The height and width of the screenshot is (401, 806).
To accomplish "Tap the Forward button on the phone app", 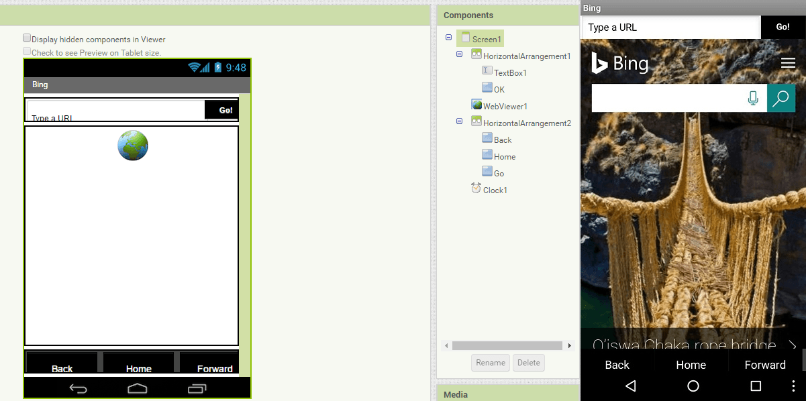I will [x=764, y=365].
